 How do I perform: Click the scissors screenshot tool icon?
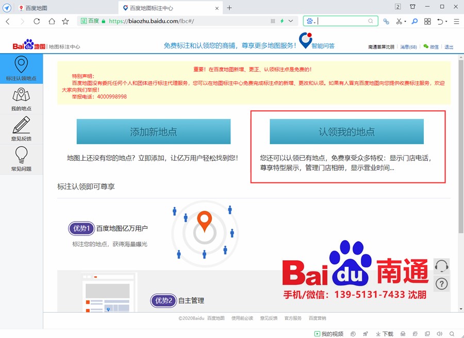point(399,21)
